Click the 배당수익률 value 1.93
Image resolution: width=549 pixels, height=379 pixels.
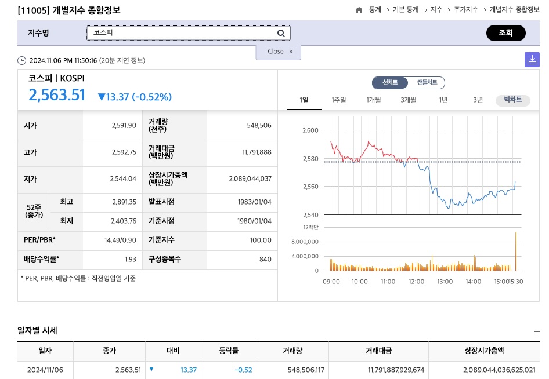pos(131,260)
